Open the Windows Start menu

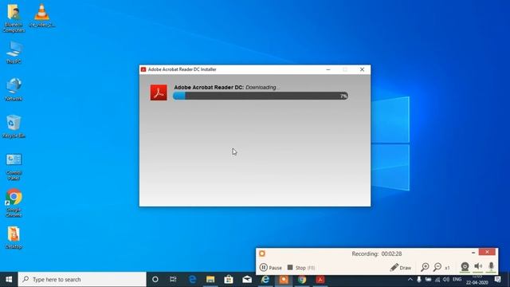[9, 280]
